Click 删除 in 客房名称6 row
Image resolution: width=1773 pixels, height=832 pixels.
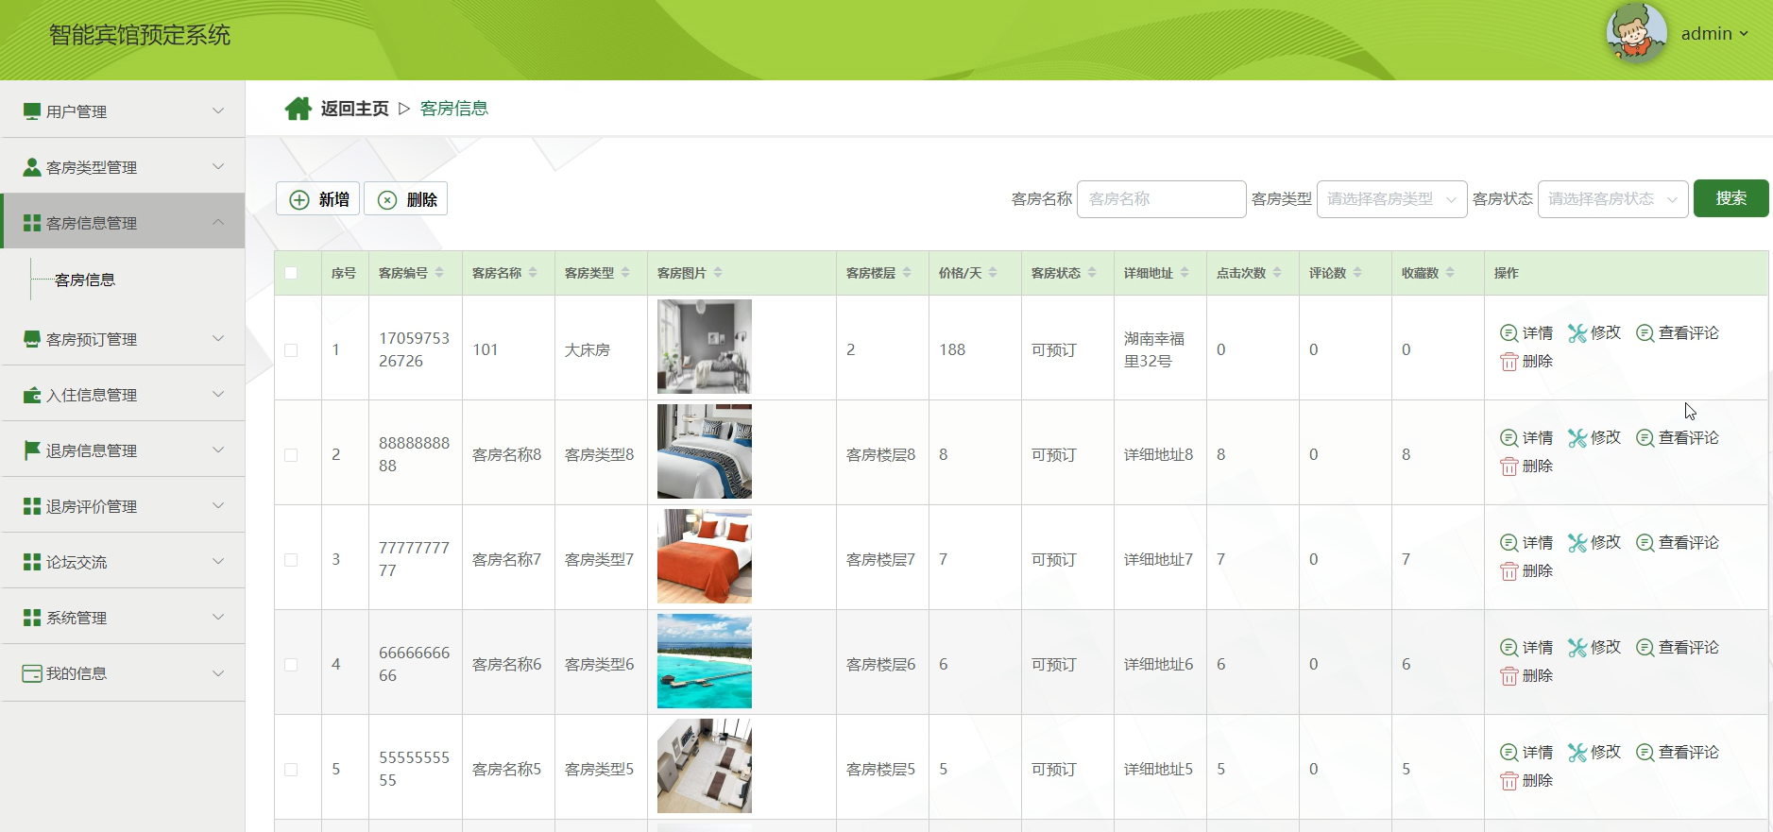pyautogui.click(x=1526, y=676)
